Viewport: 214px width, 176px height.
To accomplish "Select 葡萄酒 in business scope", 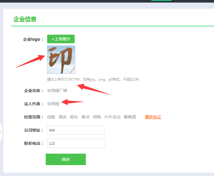I will [130, 117].
